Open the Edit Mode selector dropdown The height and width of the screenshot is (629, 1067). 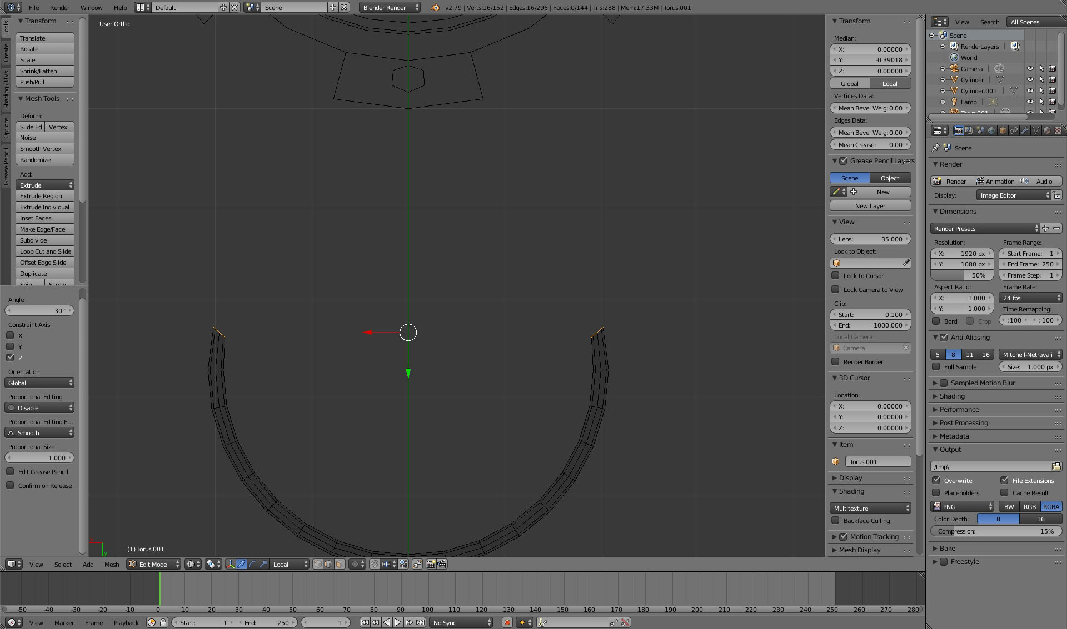154,564
